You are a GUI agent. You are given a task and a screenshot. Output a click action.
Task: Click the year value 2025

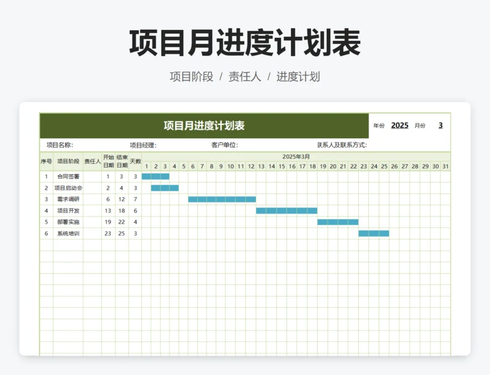pyautogui.click(x=399, y=125)
